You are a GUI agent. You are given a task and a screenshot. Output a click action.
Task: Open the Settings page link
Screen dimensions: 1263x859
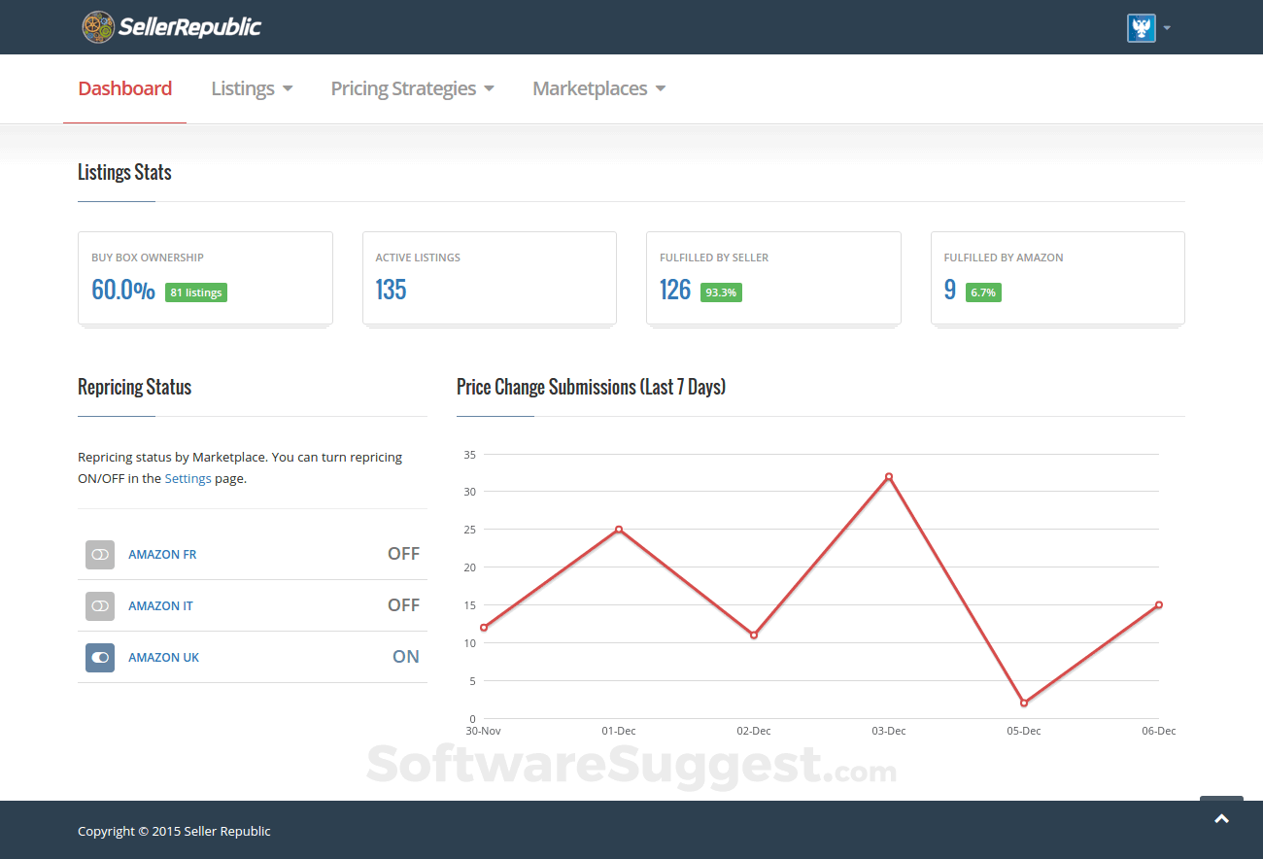click(188, 478)
